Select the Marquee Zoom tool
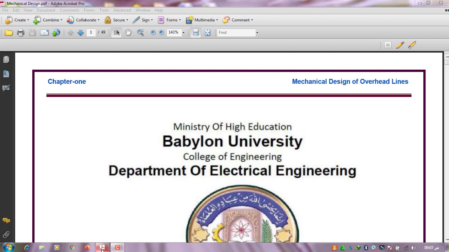 pos(140,33)
